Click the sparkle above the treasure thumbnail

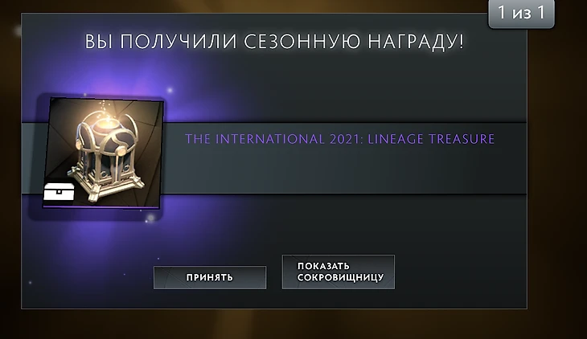pyautogui.click(x=170, y=90)
